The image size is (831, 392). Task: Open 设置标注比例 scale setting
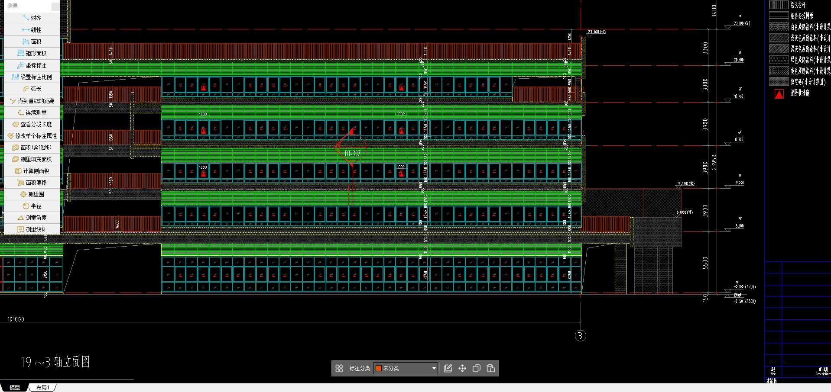pyautogui.click(x=32, y=77)
